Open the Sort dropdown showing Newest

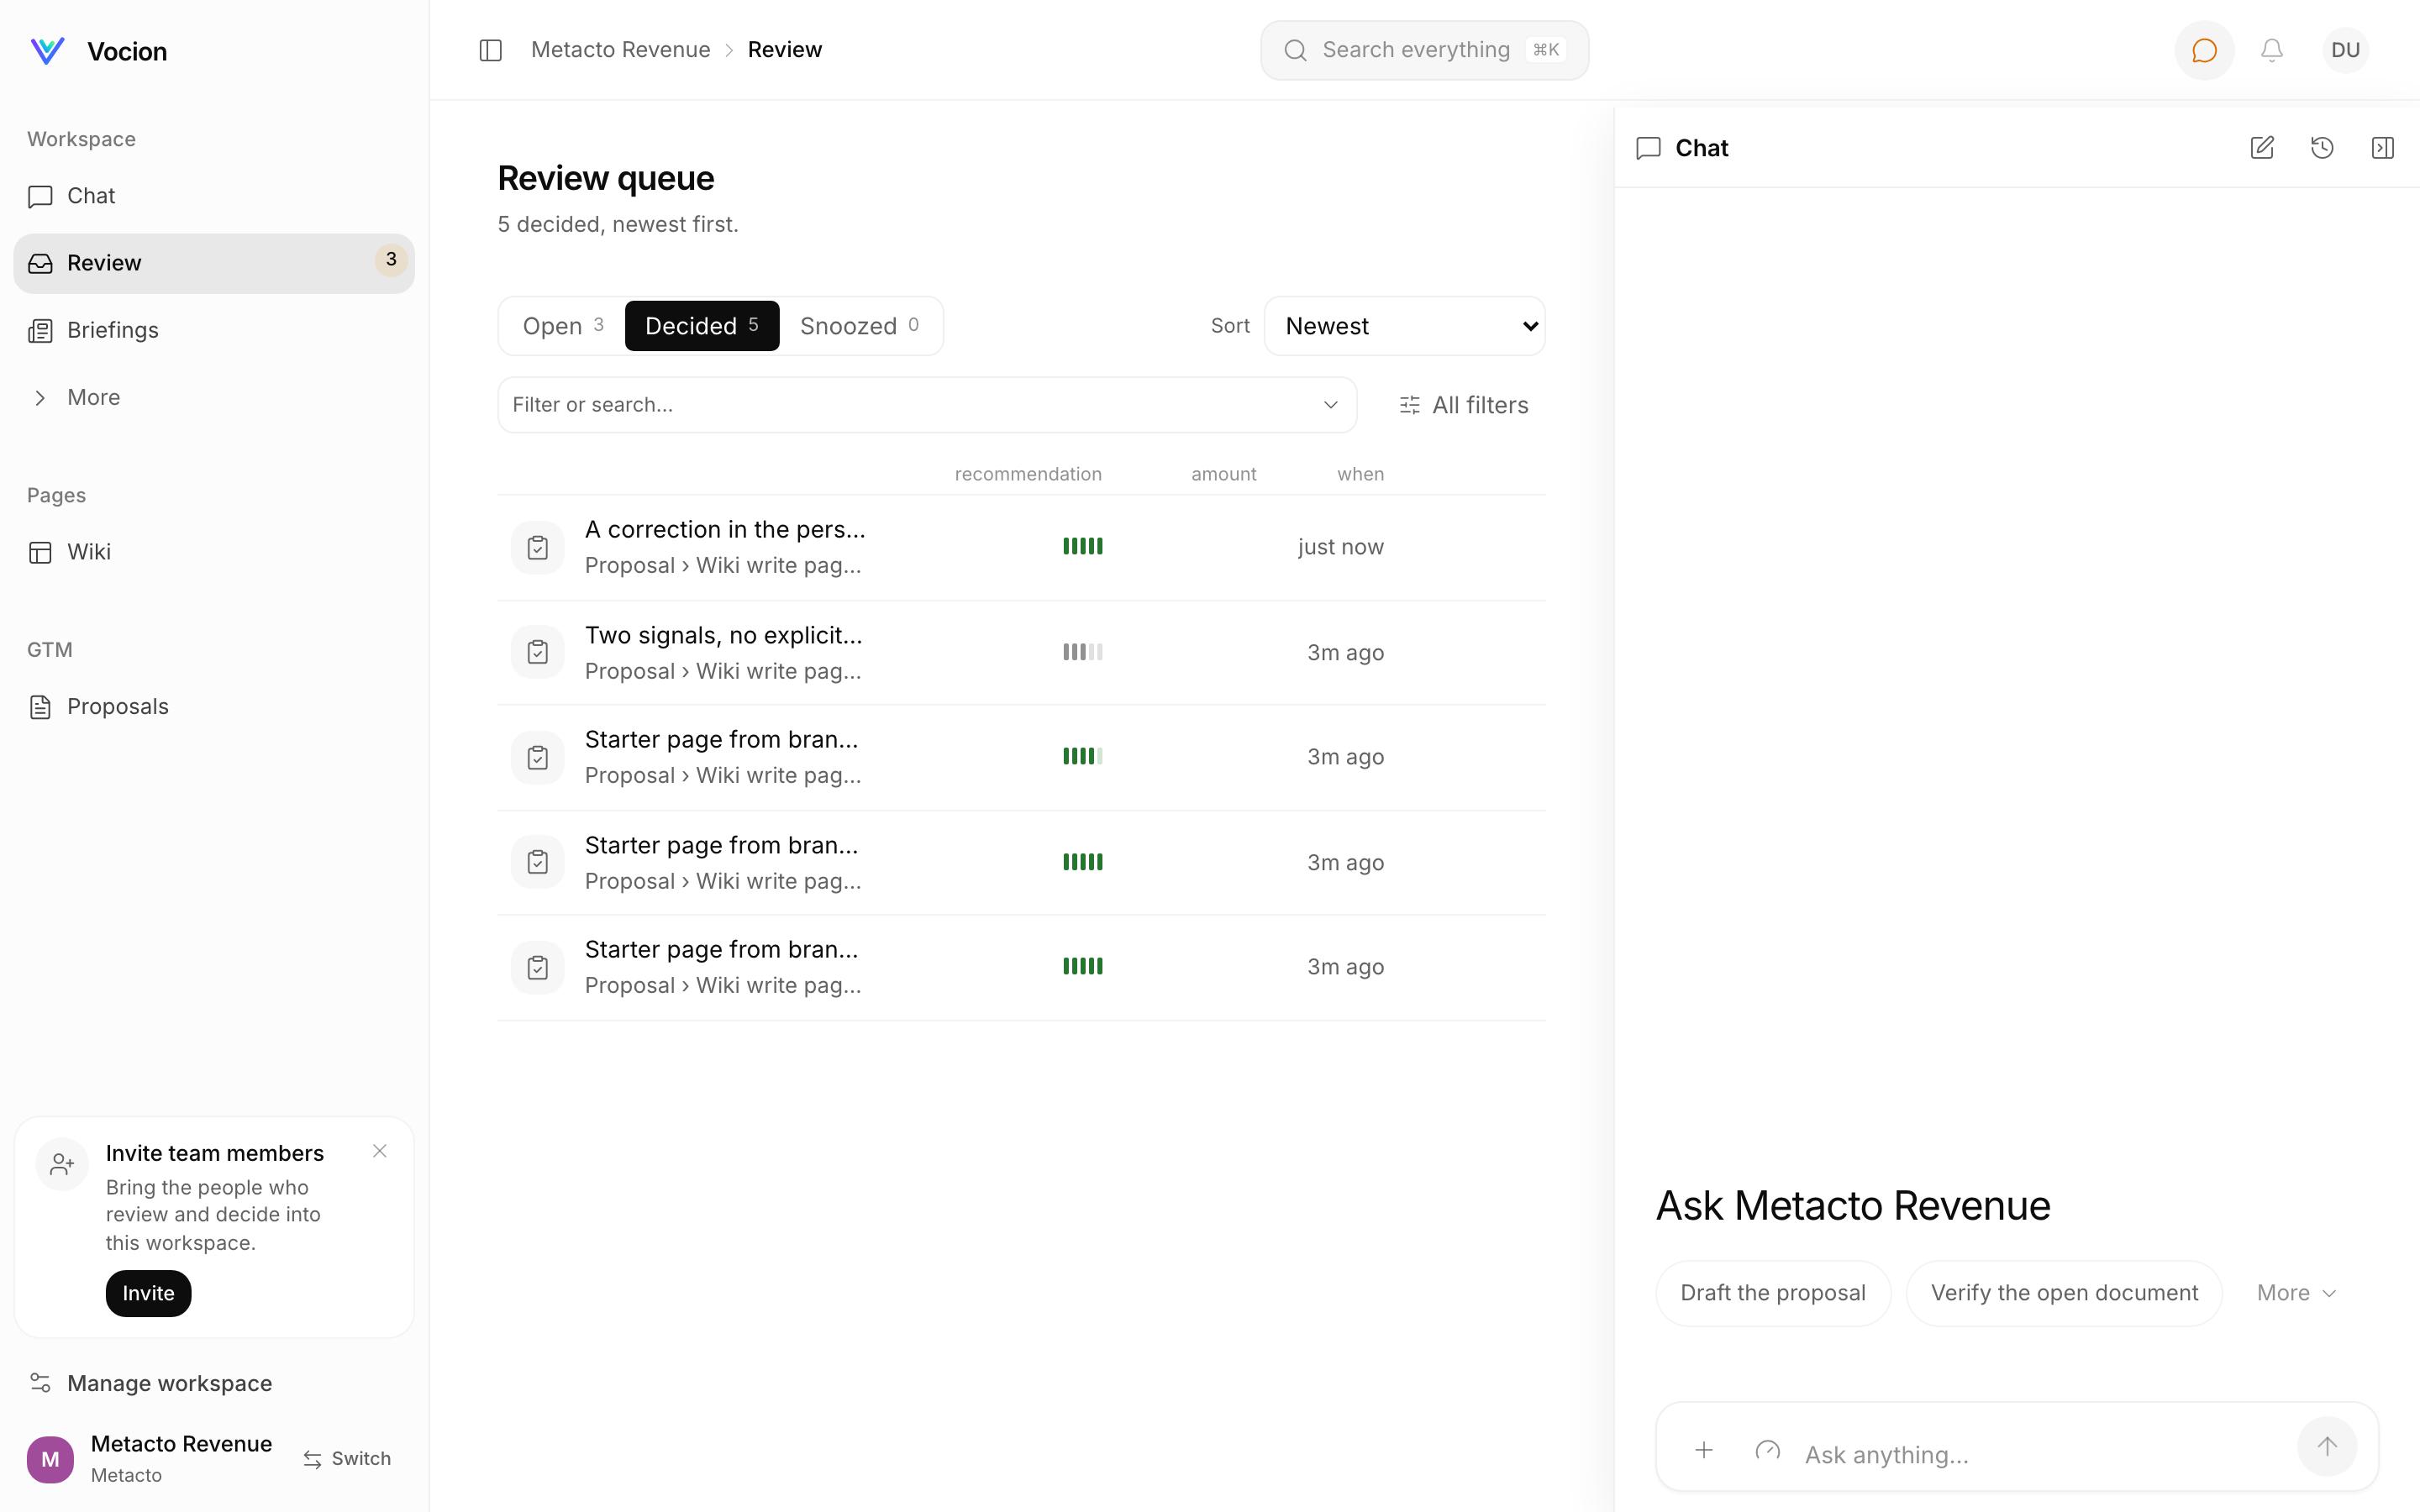pos(1405,326)
